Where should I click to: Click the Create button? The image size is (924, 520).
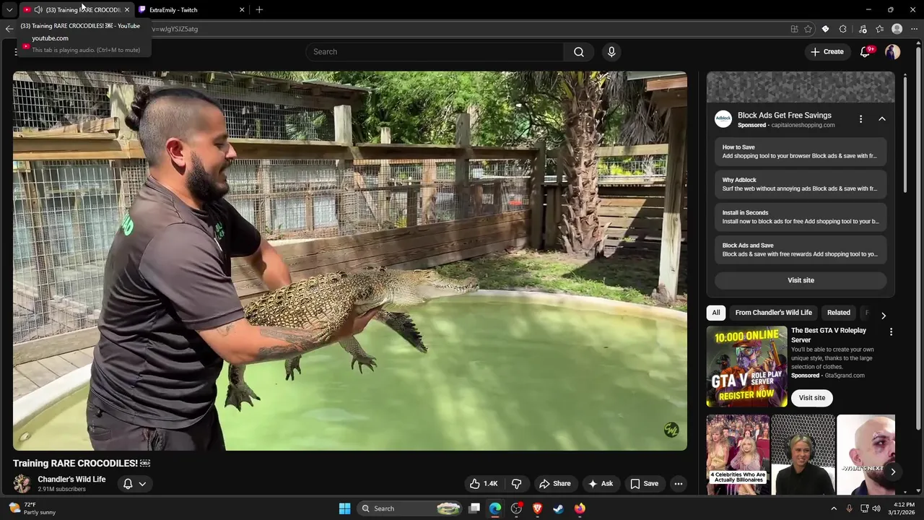coord(827,51)
